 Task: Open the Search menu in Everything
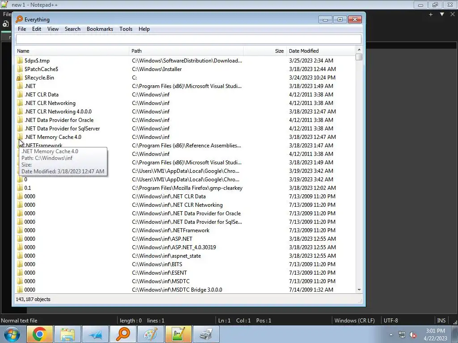pyautogui.click(x=72, y=29)
